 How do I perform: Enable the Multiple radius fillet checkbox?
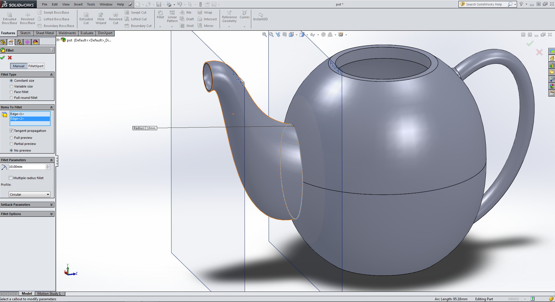[x=11, y=178]
